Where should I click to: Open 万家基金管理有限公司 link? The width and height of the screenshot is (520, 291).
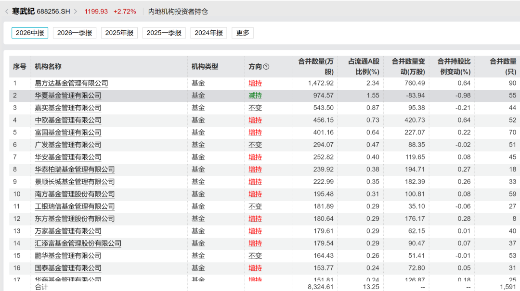[x=68, y=231]
